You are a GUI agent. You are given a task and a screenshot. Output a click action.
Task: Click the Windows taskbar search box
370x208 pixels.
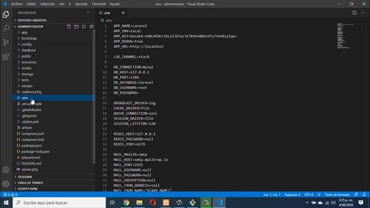(x=59, y=203)
